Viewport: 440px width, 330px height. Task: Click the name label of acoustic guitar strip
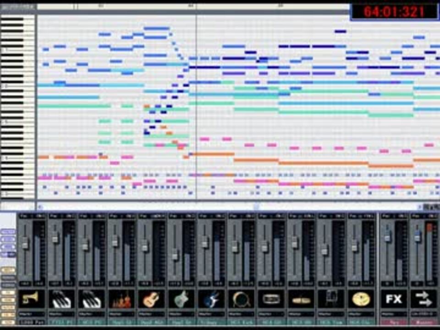(152, 322)
